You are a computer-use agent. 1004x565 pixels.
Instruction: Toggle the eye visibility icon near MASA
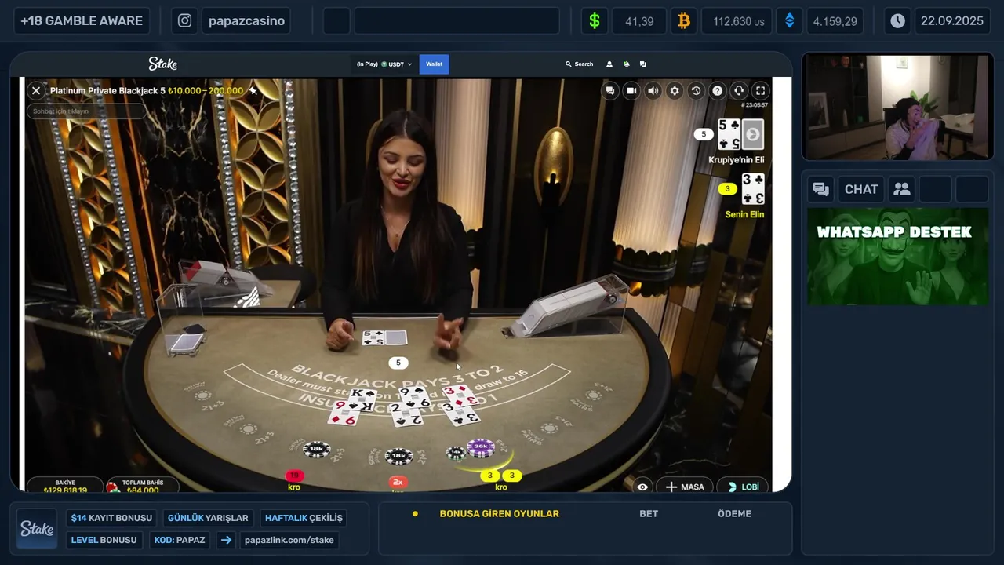pyautogui.click(x=642, y=487)
